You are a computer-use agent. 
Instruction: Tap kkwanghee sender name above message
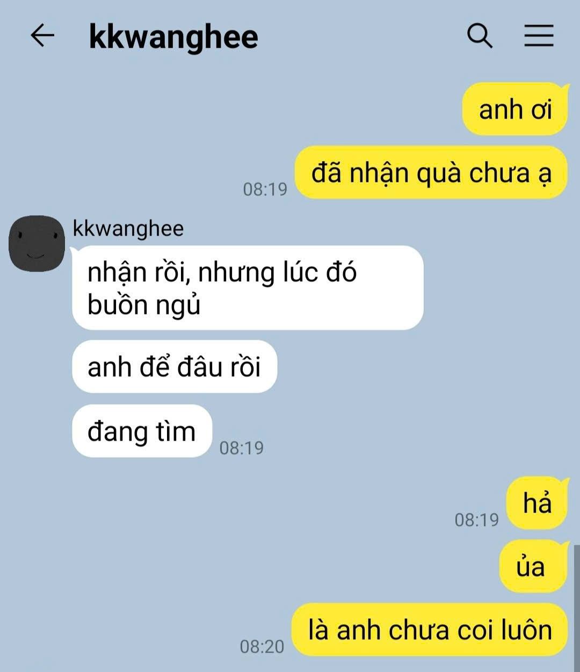click(128, 228)
